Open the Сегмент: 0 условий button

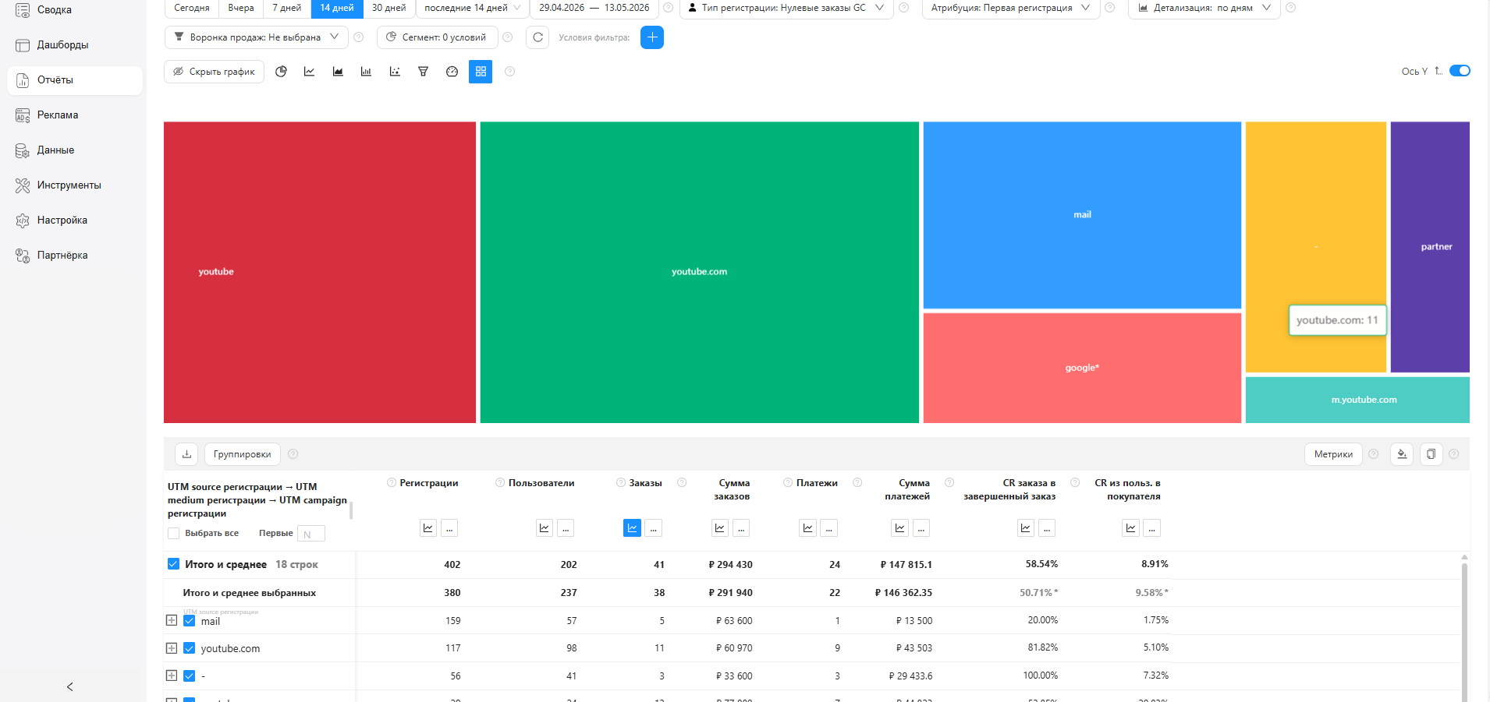tap(437, 37)
